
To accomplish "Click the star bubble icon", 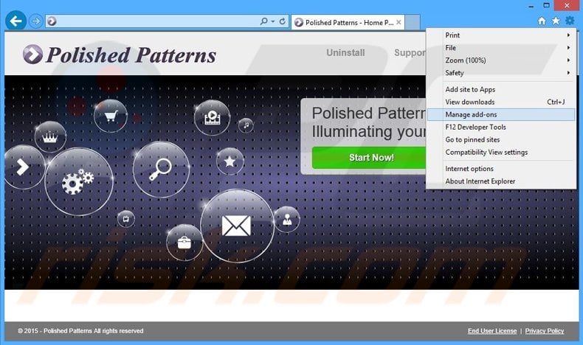I will [x=230, y=161].
